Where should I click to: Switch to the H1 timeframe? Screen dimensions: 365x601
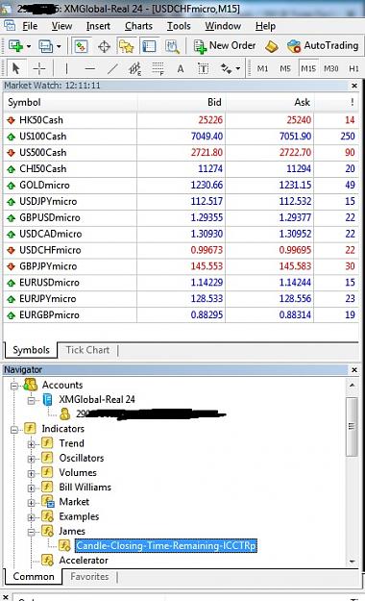[353, 68]
